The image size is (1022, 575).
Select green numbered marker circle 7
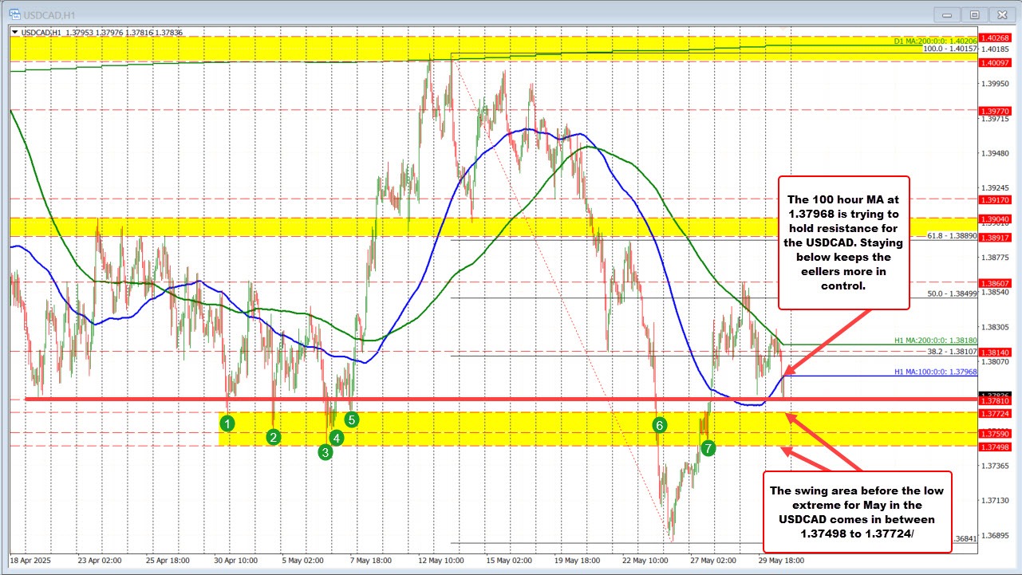(708, 450)
